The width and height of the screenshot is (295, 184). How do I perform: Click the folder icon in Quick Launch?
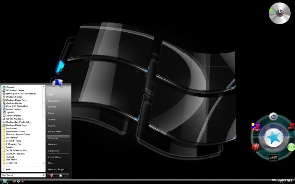(x=14, y=181)
